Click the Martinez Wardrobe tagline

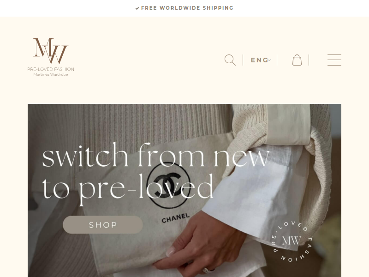coord(51,74)
